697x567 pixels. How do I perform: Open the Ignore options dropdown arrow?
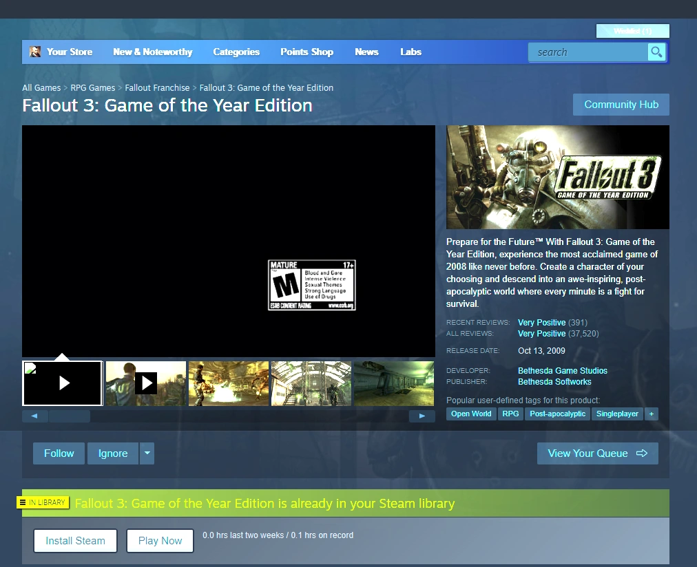[x=147, y=453]
